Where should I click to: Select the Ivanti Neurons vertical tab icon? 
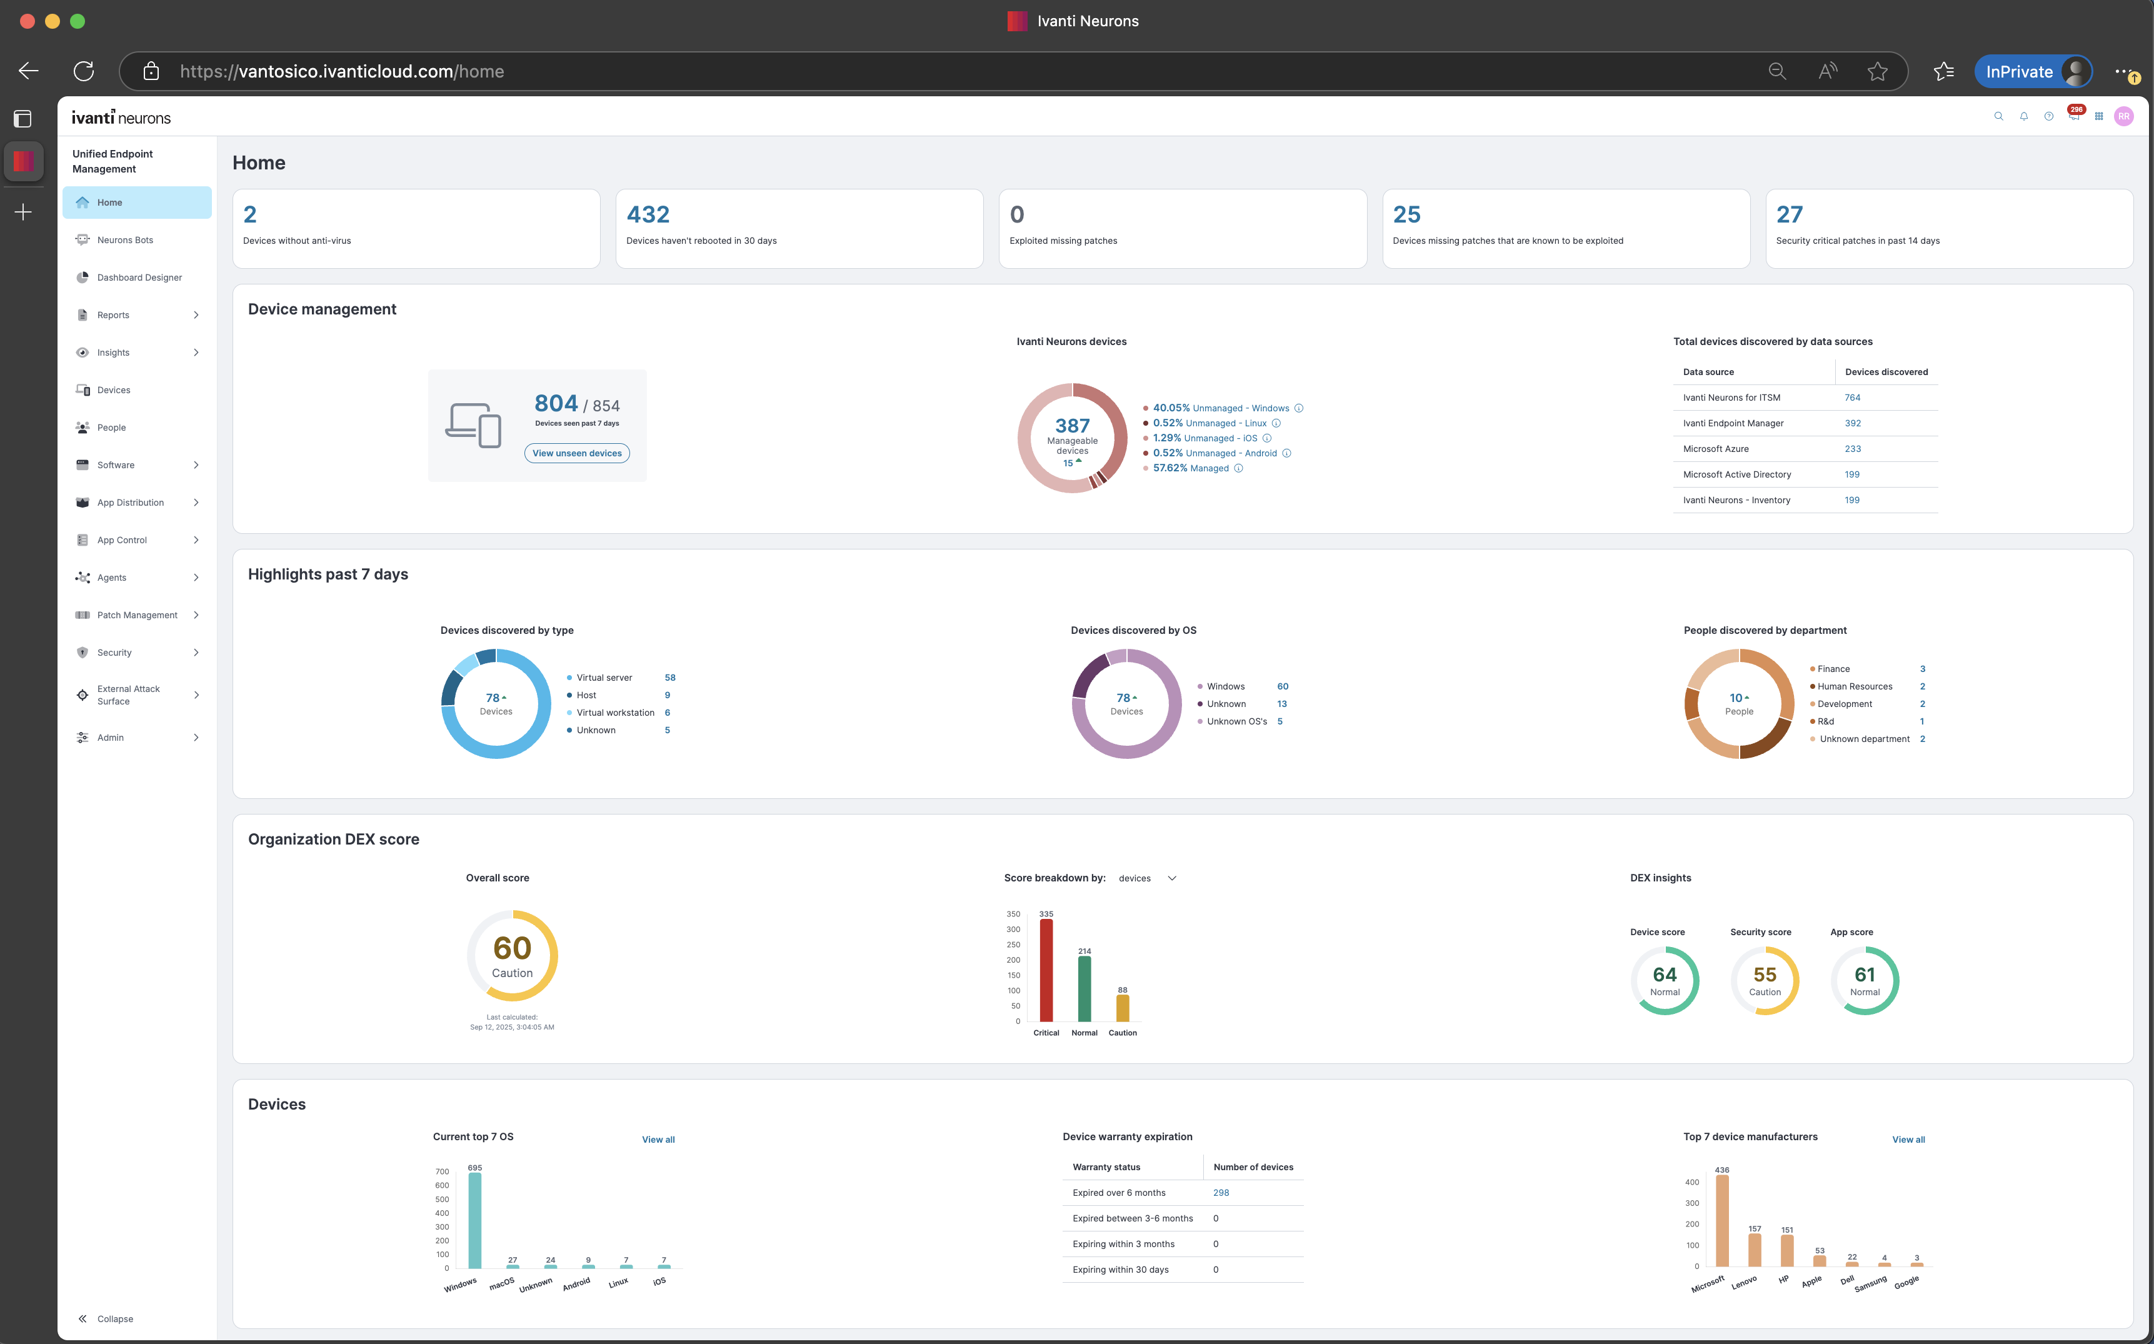click(x=23, y=161)
